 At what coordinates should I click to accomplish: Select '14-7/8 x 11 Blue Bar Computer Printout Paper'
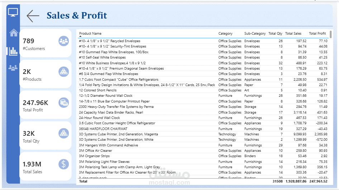click(203, 101)
